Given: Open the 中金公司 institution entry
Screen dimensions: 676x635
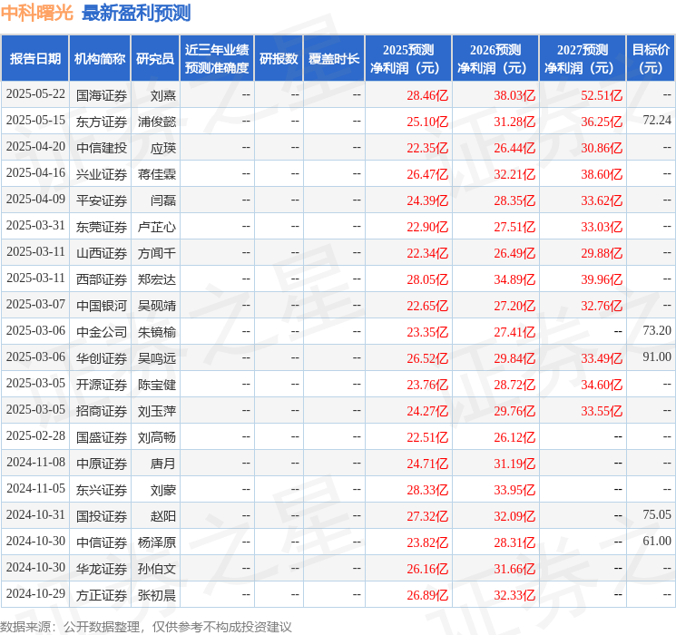Looking at the screenshot, I should pyautogui.click(x=101, y=332).
